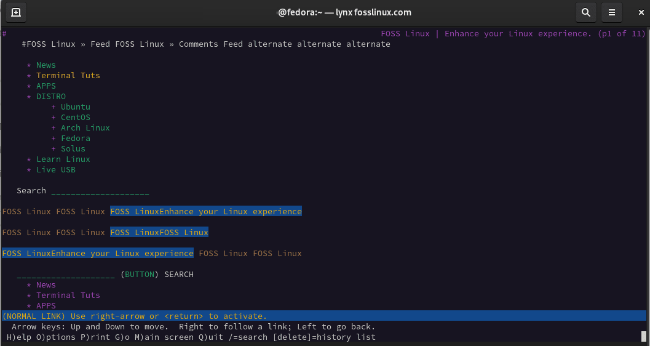
Task: Click the 'Arrow keys: Up and Down' help line
Action: coord(193,327)
